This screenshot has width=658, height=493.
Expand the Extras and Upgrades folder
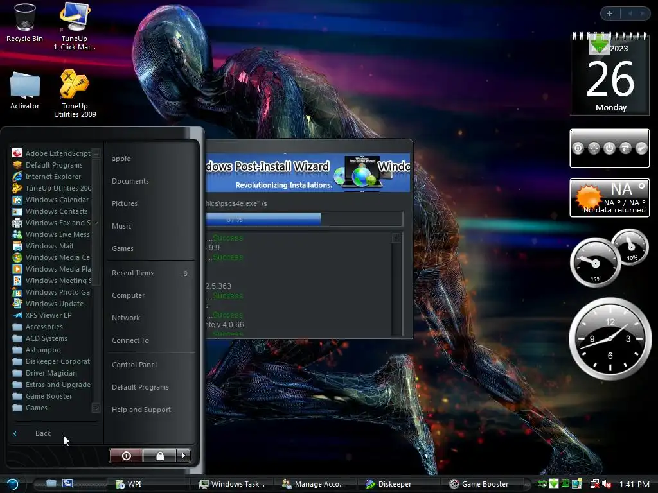[51, 385]
